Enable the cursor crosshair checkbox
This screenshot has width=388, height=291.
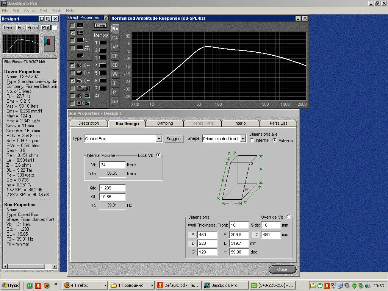pyautogui.click(x=72, y=25)
